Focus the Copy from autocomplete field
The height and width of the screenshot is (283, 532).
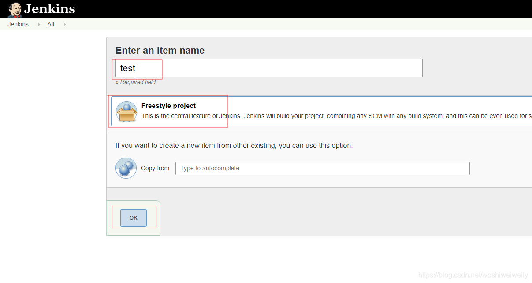pyautogui.click(x=323, y=168)
